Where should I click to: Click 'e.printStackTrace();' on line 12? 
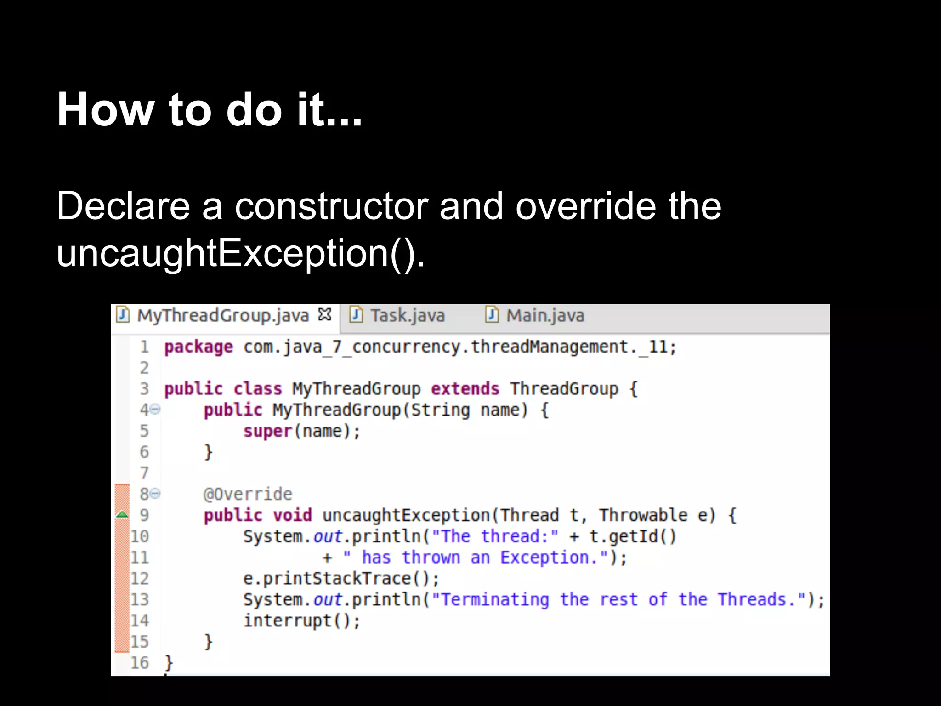(x=341, y=579)
